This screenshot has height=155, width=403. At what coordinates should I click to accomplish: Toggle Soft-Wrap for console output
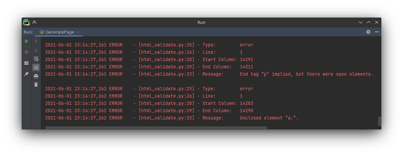point(36,59)
